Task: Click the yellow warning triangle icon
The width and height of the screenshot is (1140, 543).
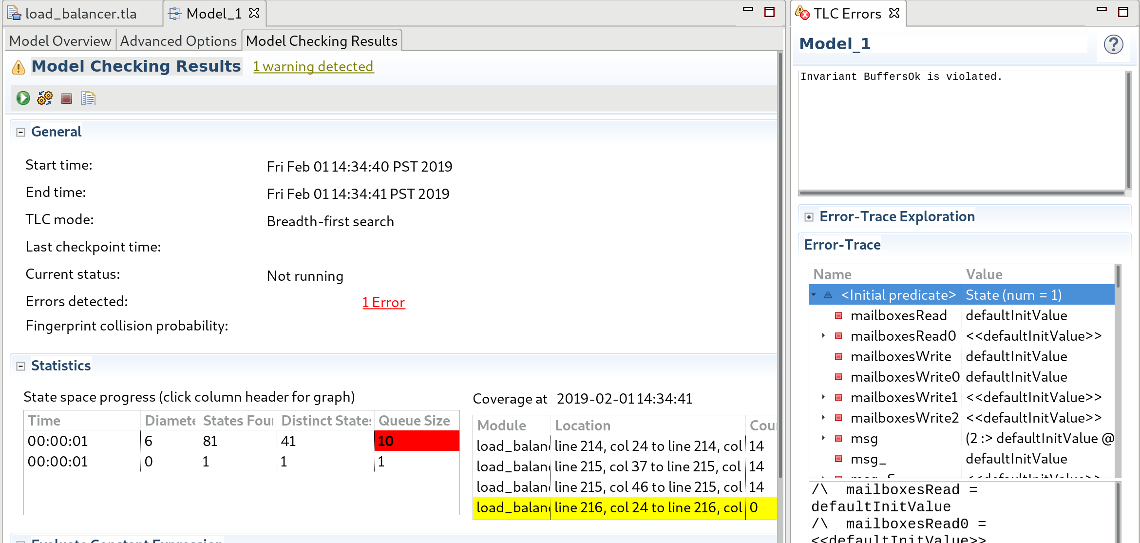Action: pos(19,67)
